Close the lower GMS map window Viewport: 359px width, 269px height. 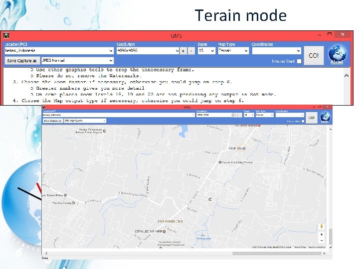coord(328,107)
